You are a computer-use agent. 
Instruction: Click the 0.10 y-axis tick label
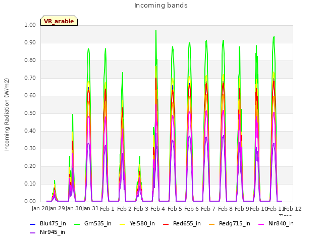click(30, 184)
